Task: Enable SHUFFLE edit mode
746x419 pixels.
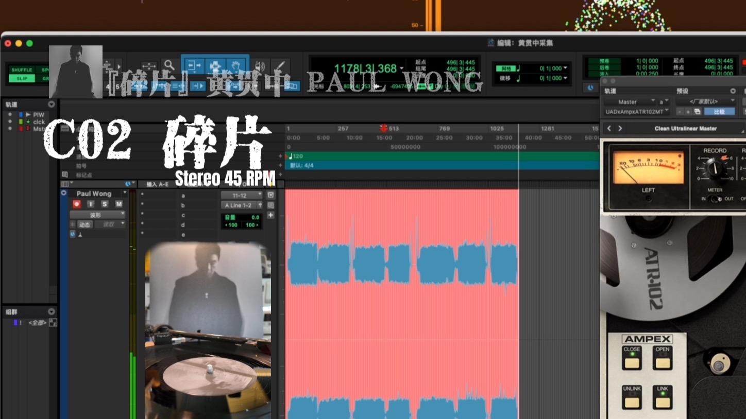Action: pyautogui.click(x=22, y=70)
